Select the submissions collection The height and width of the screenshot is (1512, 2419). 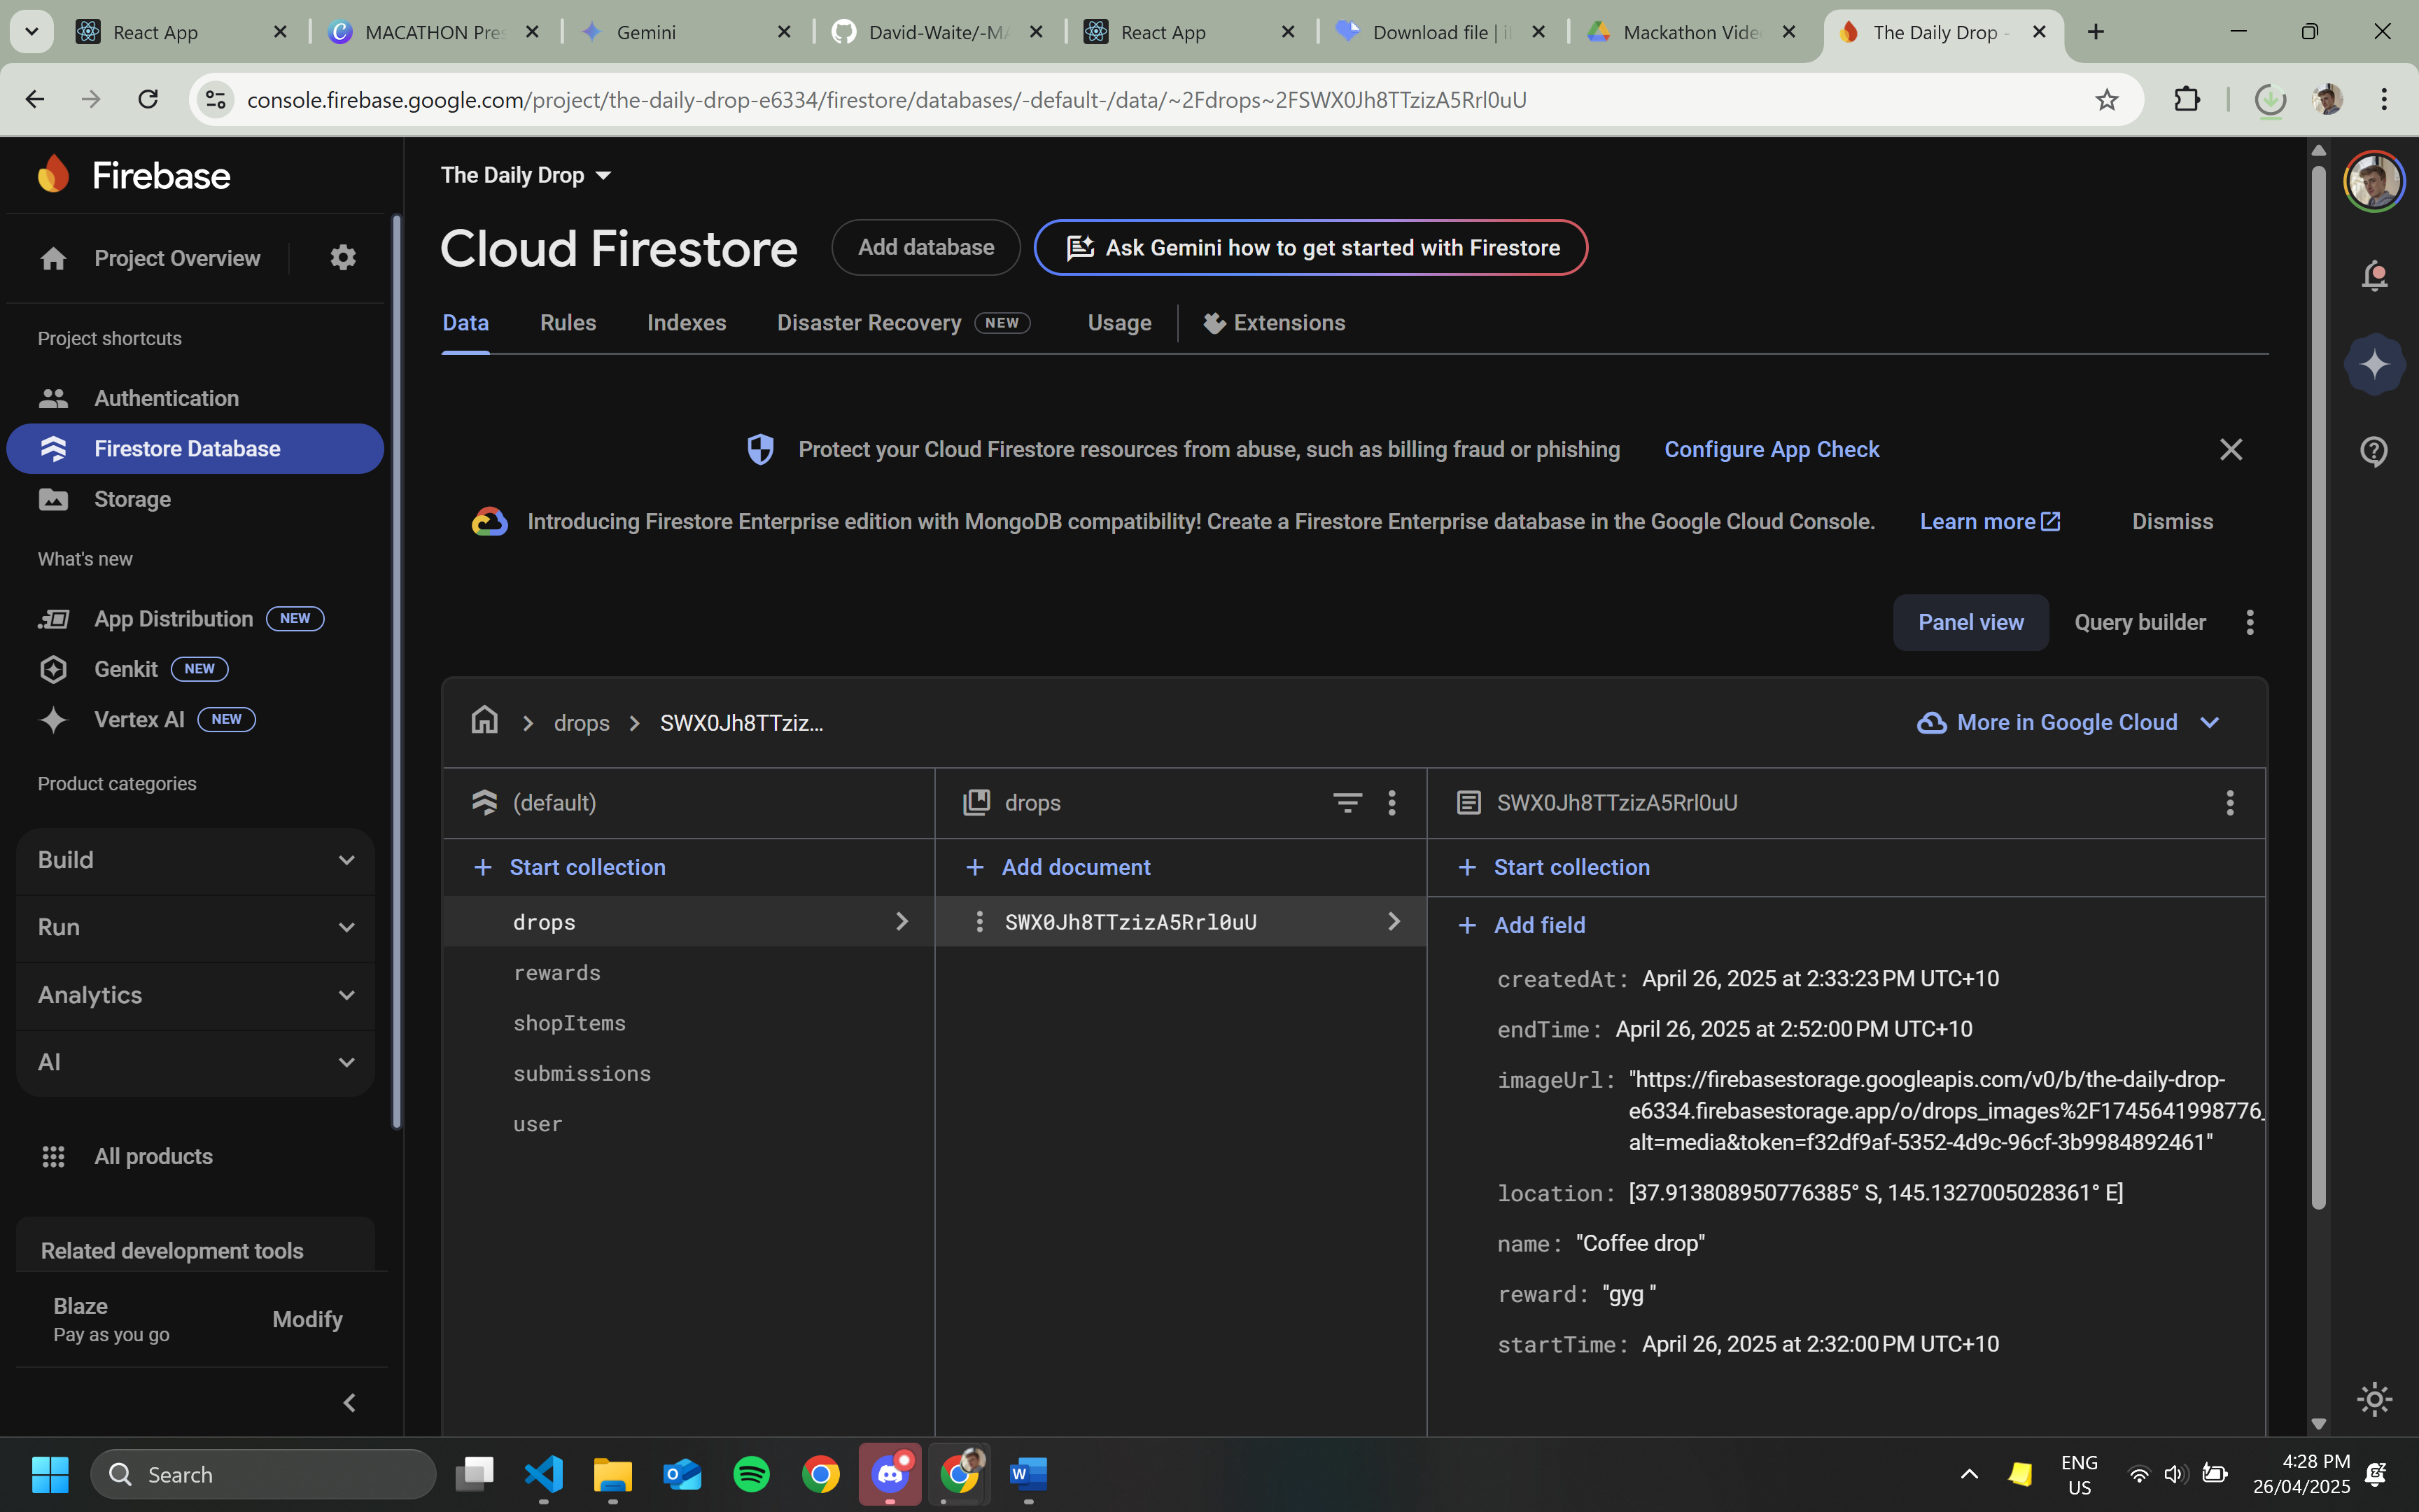pos(582,1074)
